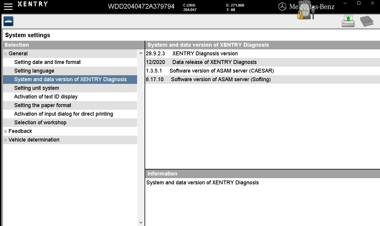
Task: Click the XENTRY logo
Action: coord(33,4)
